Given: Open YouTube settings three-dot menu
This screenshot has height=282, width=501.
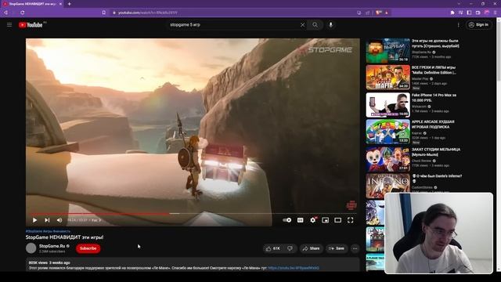Looking at the screenshot, I should [459, 24].
